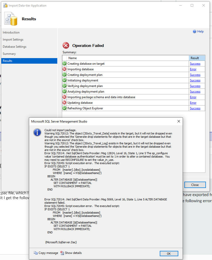Open the Database Settings wizard page
This screenshot has height=260, width=212.
point(15,47)
